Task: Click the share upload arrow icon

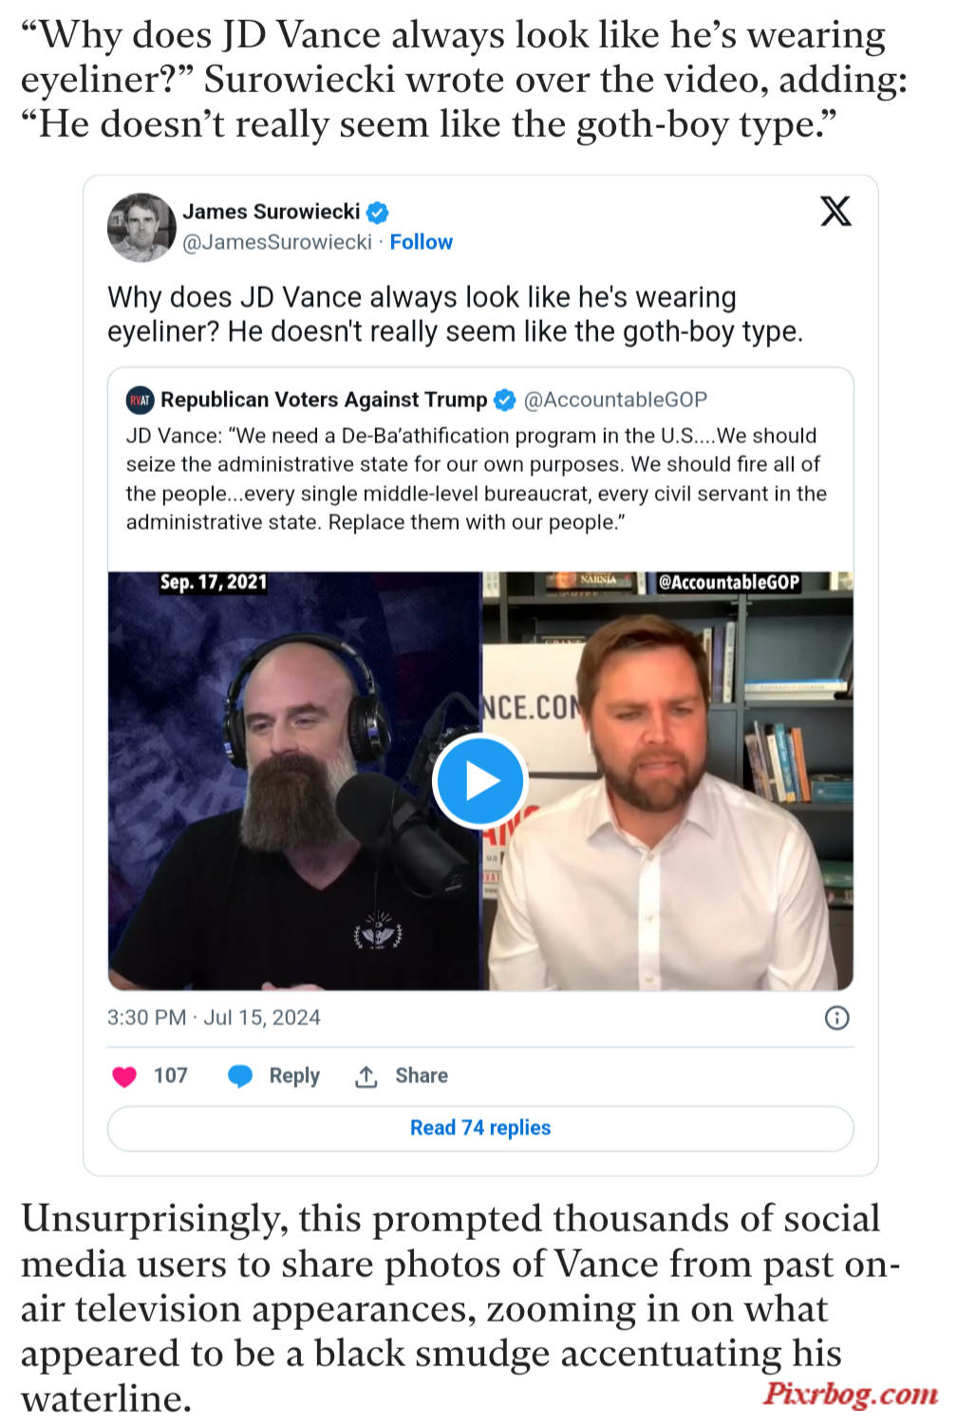Action: click(x=366, y=1077)
